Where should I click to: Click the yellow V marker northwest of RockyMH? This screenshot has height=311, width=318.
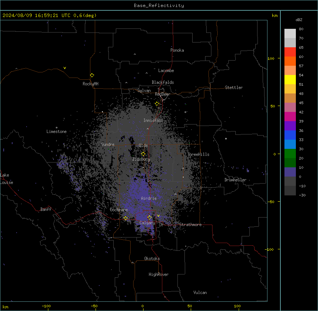[65, 68]
